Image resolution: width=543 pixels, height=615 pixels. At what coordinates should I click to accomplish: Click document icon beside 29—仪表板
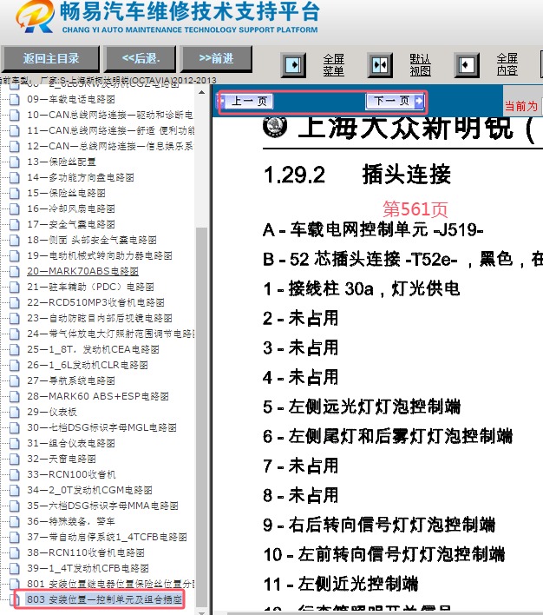(15, 412)
